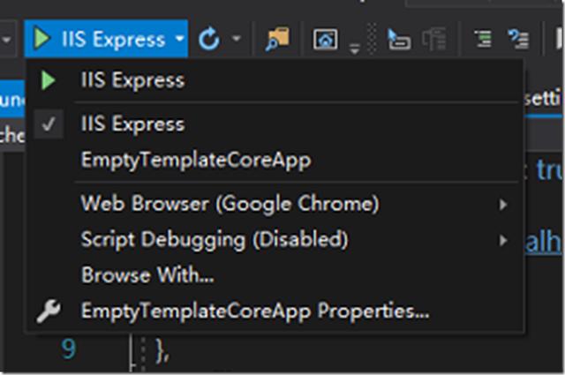Open Script Debugging (Disabled) submenu
The image size is (565, 375).
tap(275, 240)
